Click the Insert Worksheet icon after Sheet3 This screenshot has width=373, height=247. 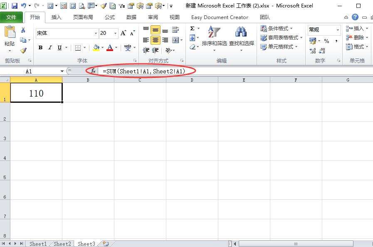[105, 244]
